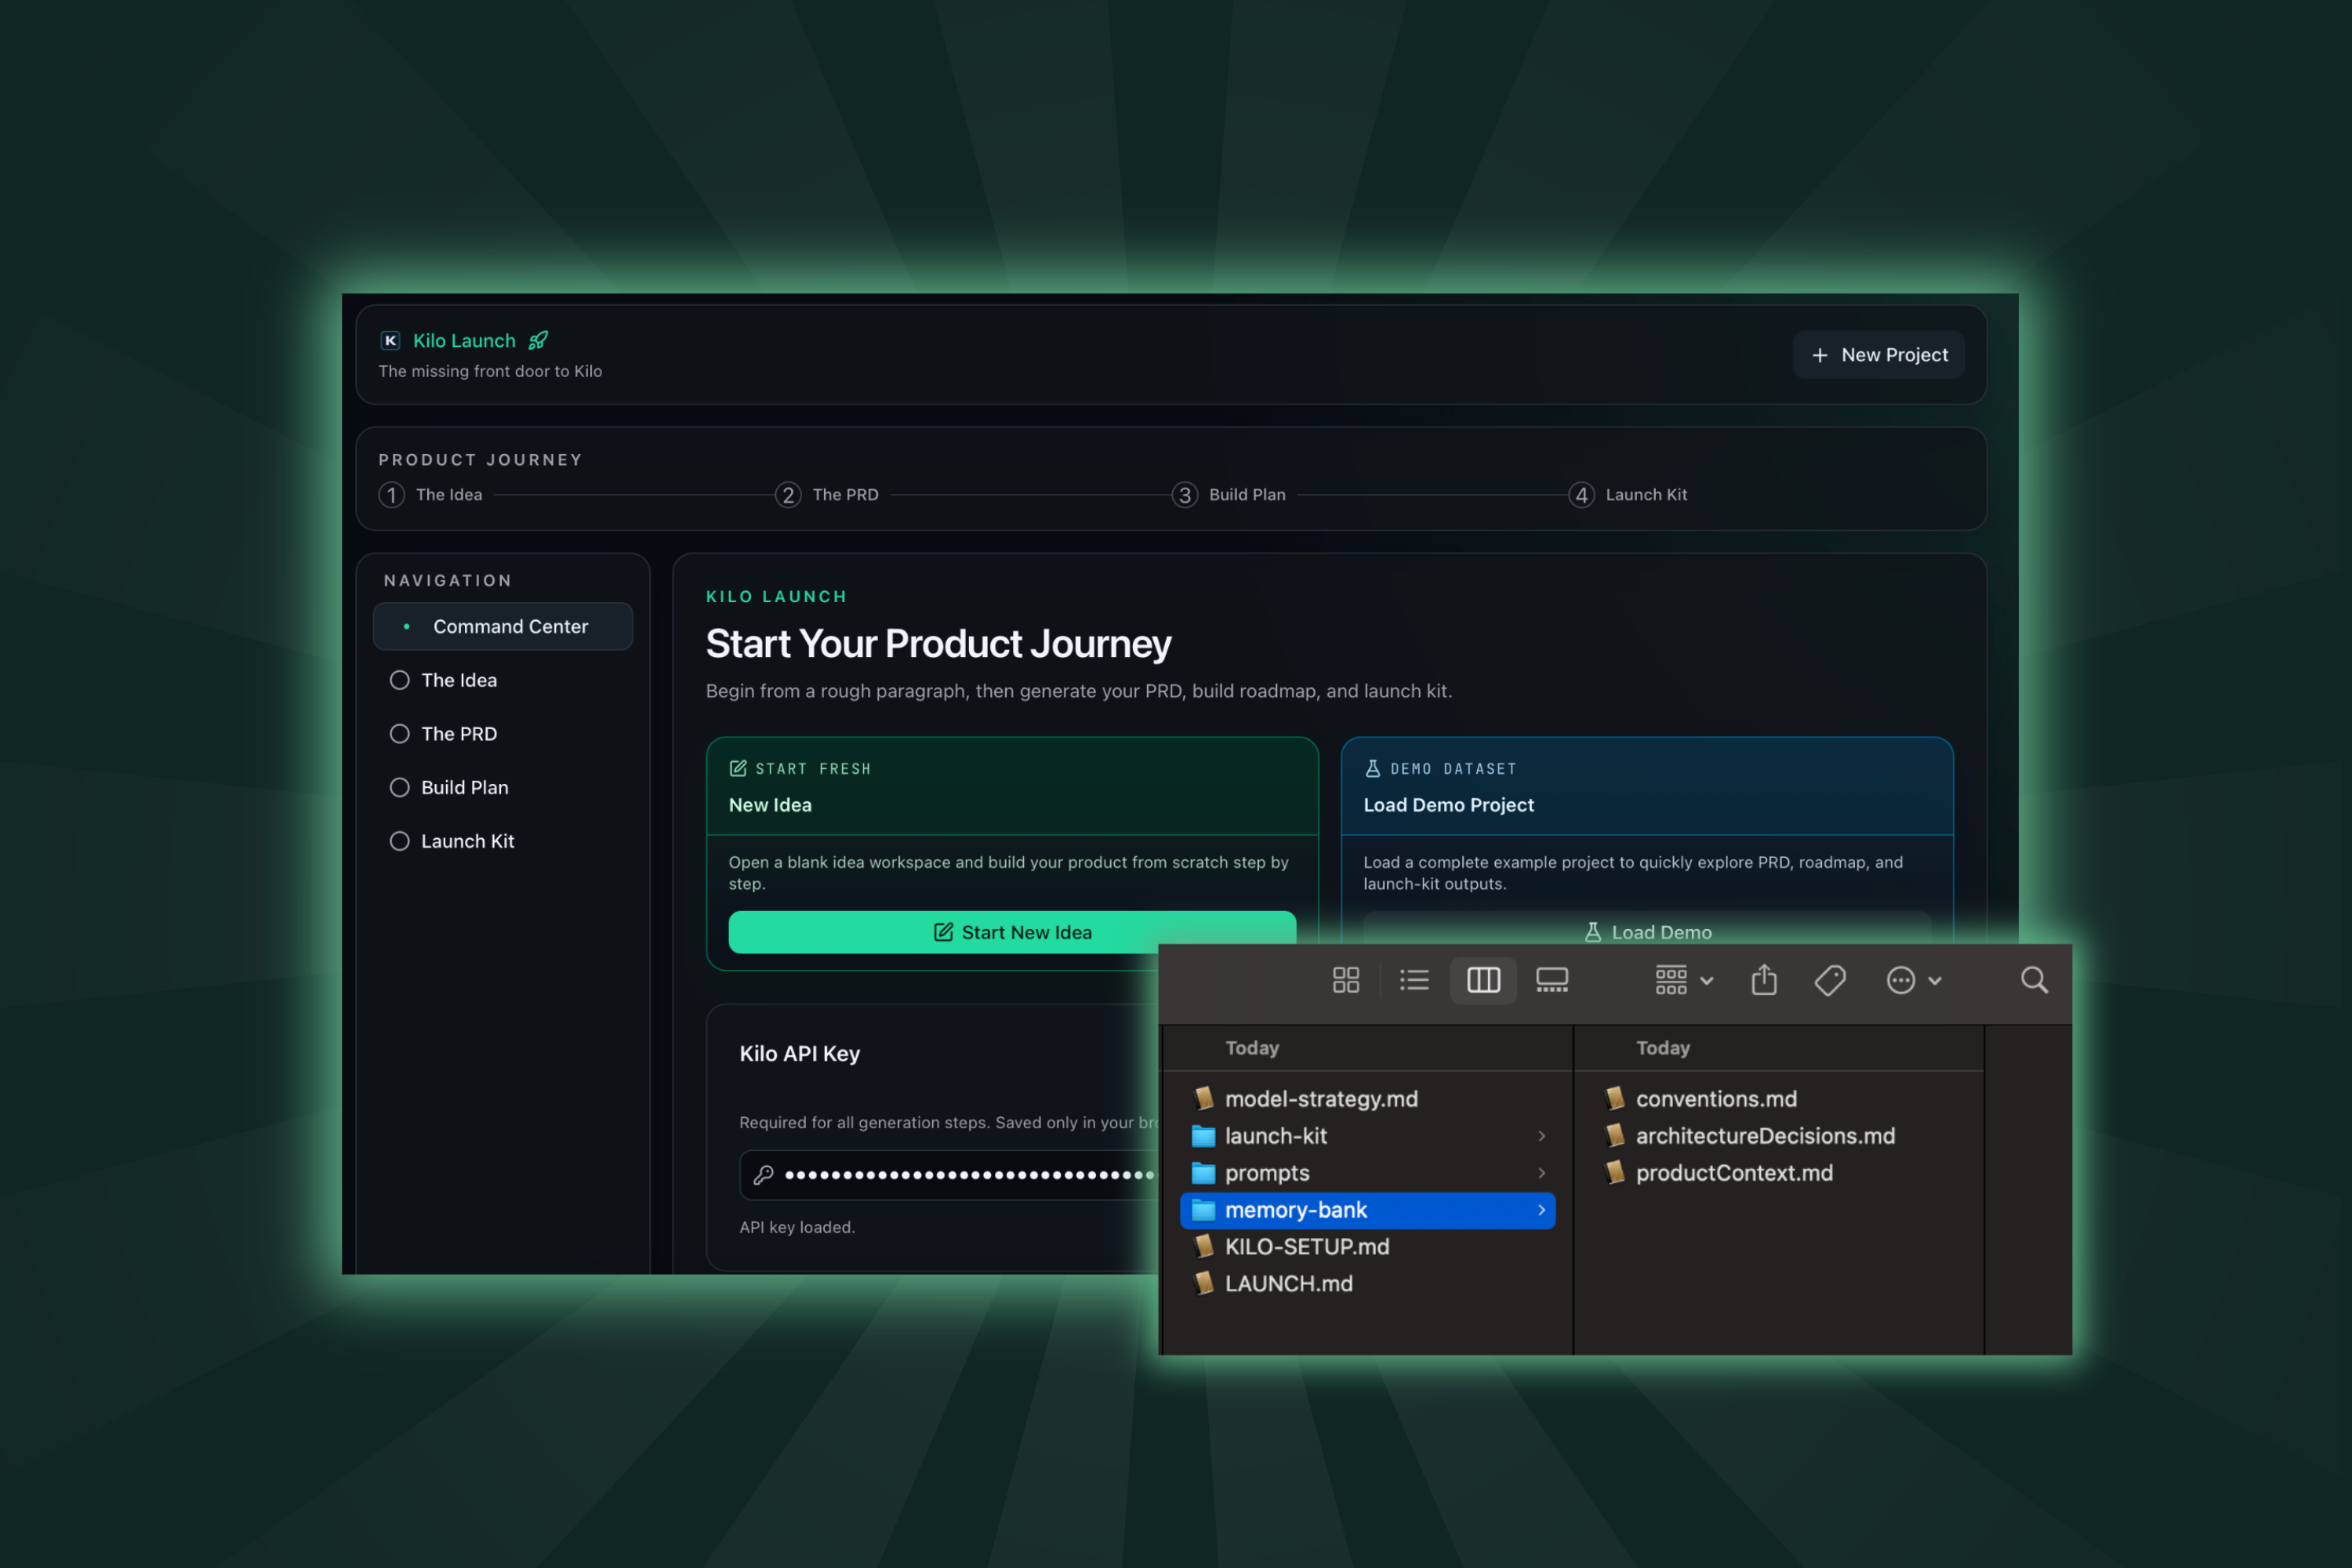Expand the launch-kit folder chevron
This screenshot has width=2352, height=1568.
point(1541,1136)
